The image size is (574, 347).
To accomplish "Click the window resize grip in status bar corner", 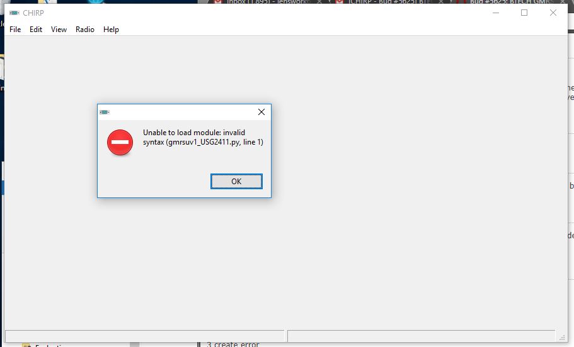I will 562,338.
